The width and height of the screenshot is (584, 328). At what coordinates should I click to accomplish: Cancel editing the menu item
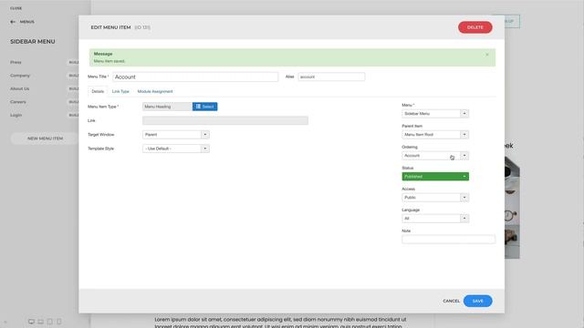pyautogui.click(x=451, y=301)
